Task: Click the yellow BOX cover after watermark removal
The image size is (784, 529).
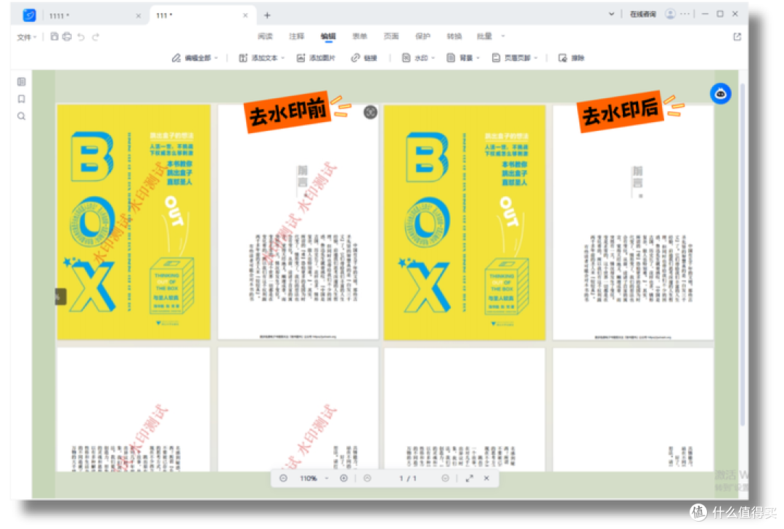Action: point(465,222)
